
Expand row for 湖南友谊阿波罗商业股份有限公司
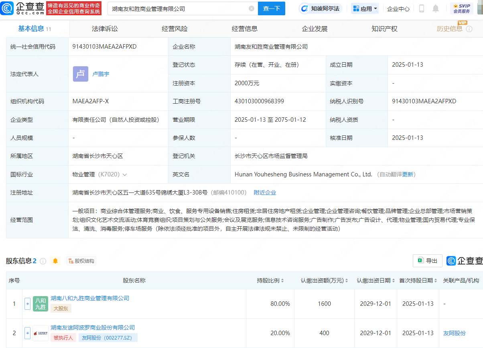28,333
